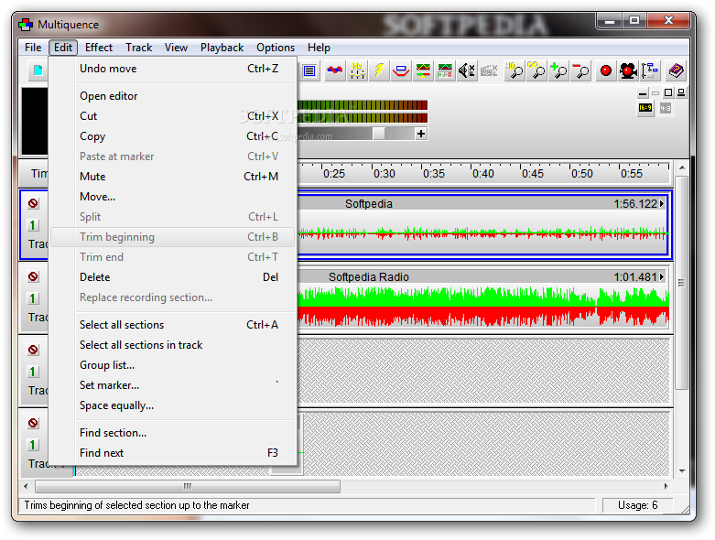Viewport: 715px width, 540px height.
Task: Choose Space equally... menu entry
Action: [173, 405]
